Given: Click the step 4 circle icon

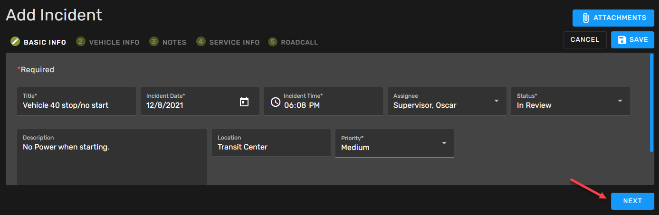Looking at the screenshot, I should (x=201, y=42).
